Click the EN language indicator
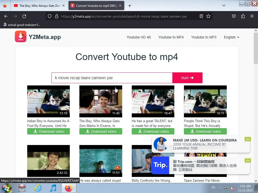 [213, 187]
